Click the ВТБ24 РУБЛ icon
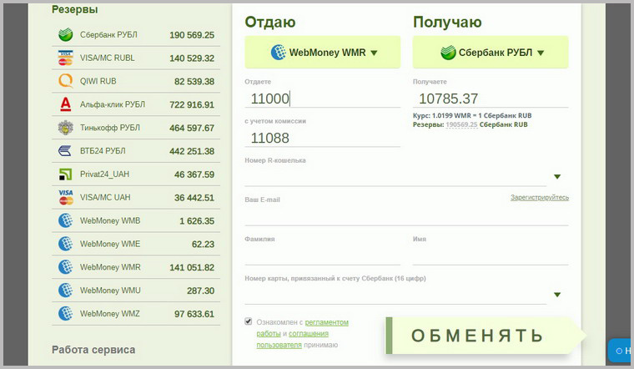634x369 pixels. pyautogui.click(x=66, y=151)
